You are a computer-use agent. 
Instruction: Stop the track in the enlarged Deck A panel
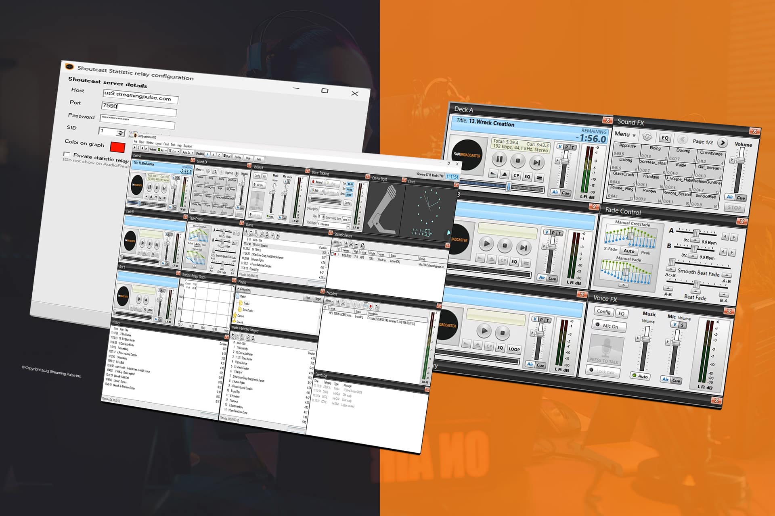coord(518,161)
